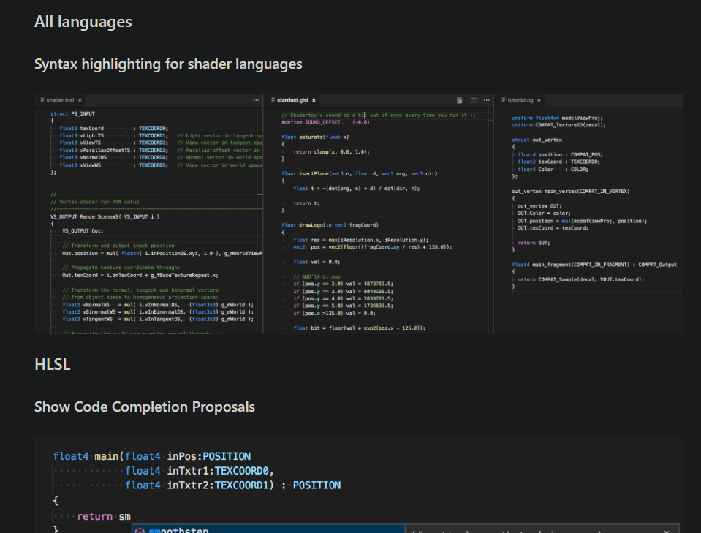Switch to the stardust.glsl tab
This screenshot has height=533, width=701.
[292, 101]
